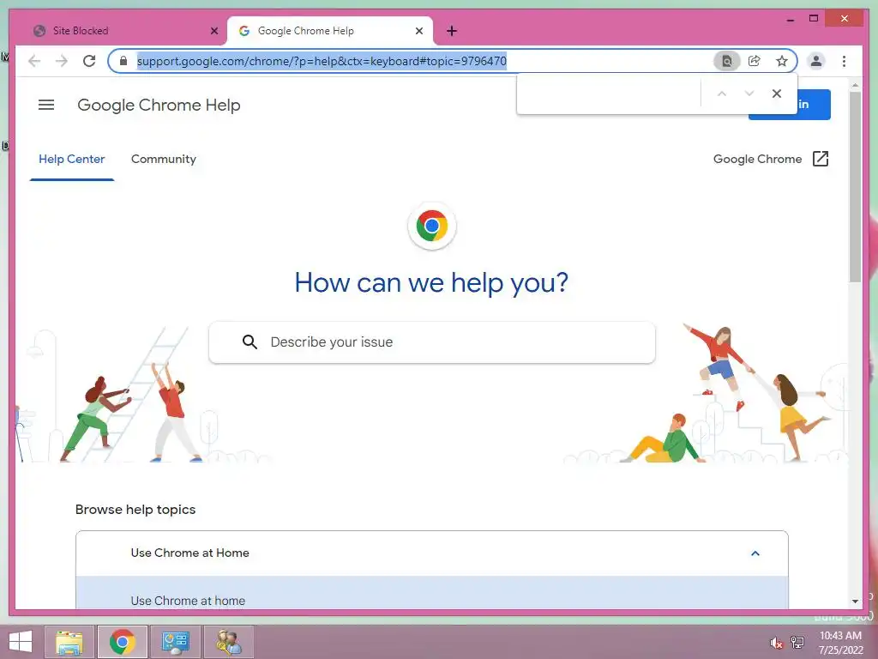Close the Site Blocked tab
This screenshot has width=878, height=659.
[x=213, y=31]
